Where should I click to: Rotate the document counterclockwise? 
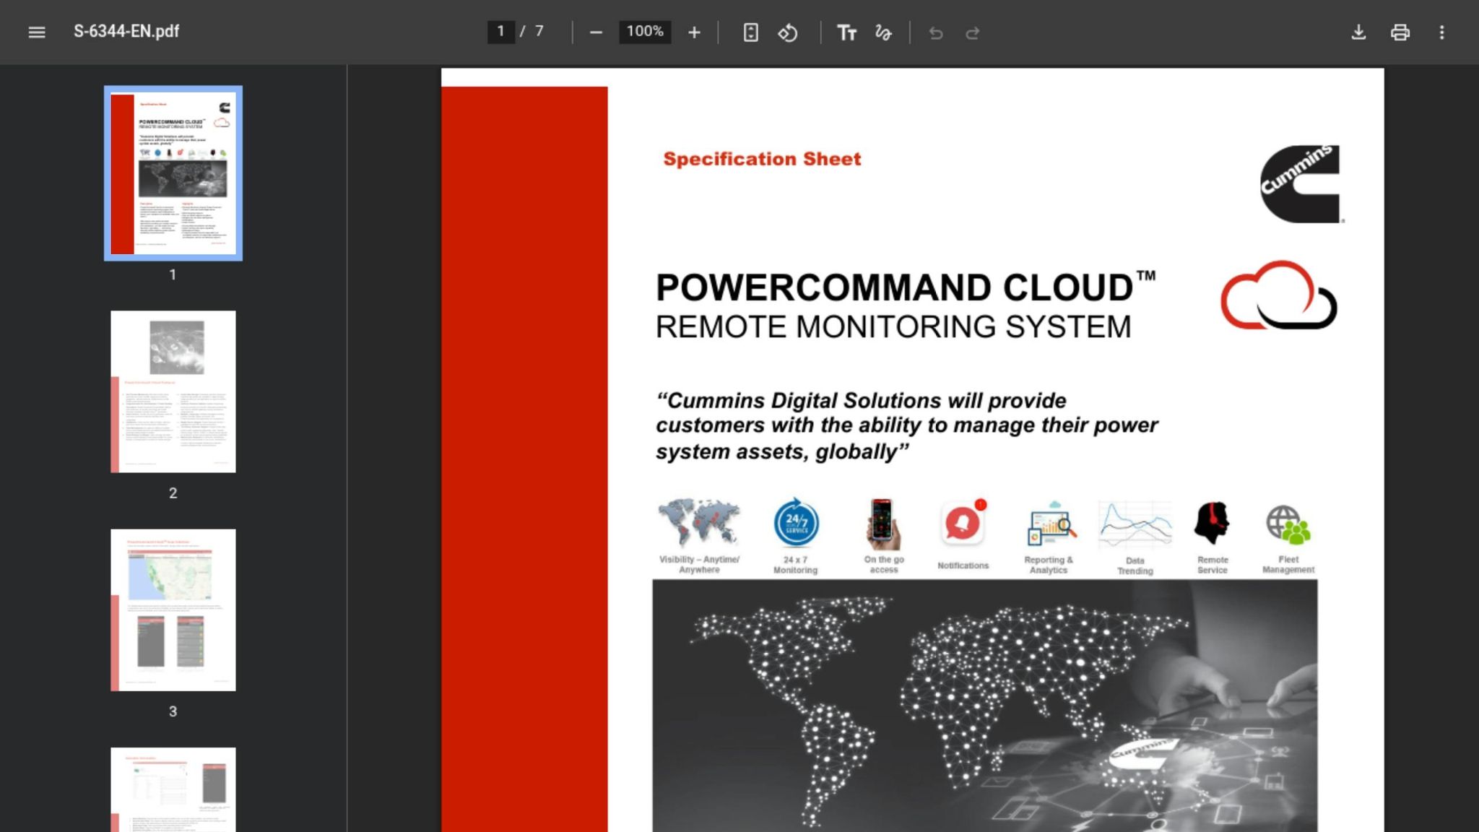pos(788,32)
